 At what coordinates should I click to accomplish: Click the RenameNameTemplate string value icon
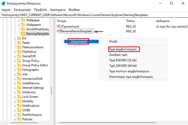pyautogui.click(x=58, y=31)
